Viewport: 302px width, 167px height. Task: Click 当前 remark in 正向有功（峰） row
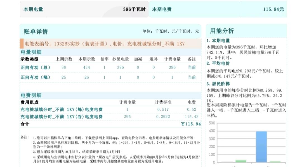tap(192, 77)
